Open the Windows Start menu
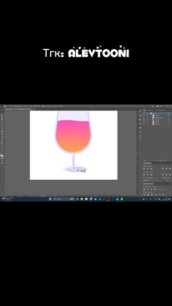Screen dimensions: 172x306 (50, 199)
